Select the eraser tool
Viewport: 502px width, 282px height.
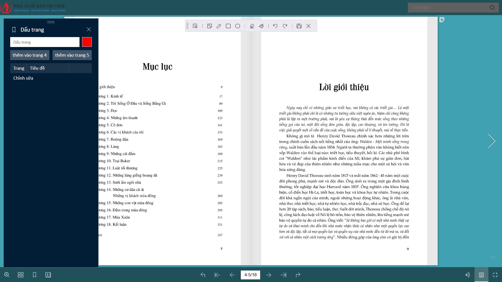coord(252,26)
